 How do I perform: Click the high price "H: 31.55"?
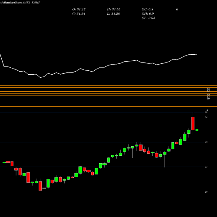pos(114,10)
